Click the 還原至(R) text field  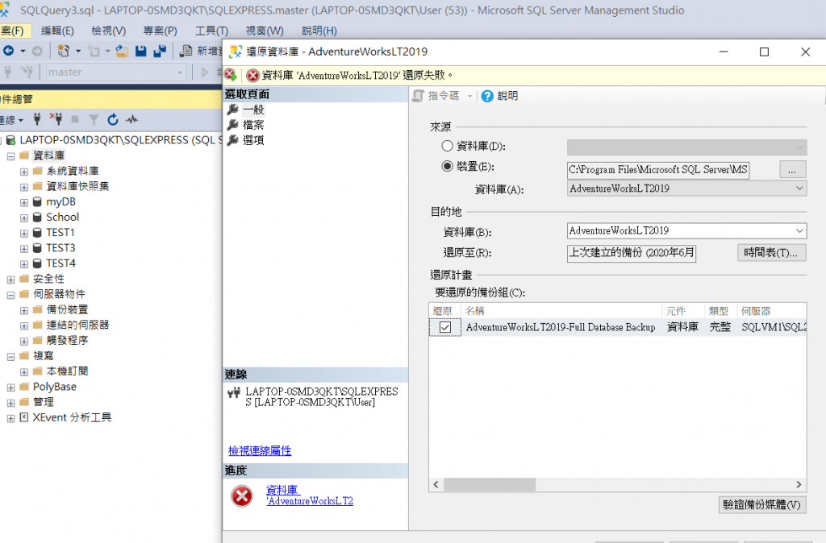(x=632, y=252)
